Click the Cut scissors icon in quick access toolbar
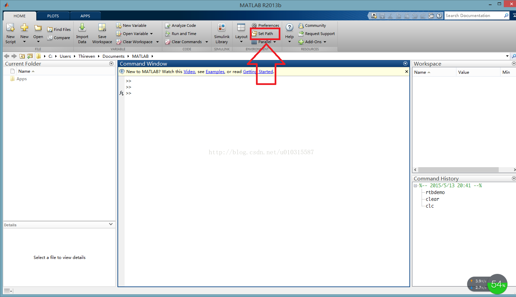516x297 pixels. click(390, 16)
